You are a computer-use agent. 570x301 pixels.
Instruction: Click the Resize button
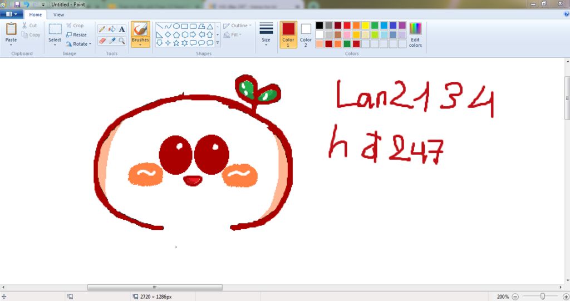(76, 35)
